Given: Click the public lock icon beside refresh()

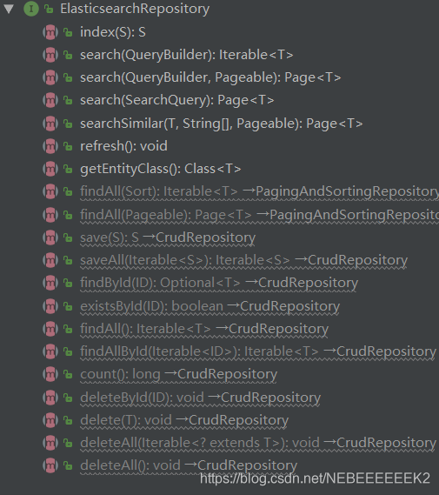Looking at the screenshot, I should click(x=68, y=146).
